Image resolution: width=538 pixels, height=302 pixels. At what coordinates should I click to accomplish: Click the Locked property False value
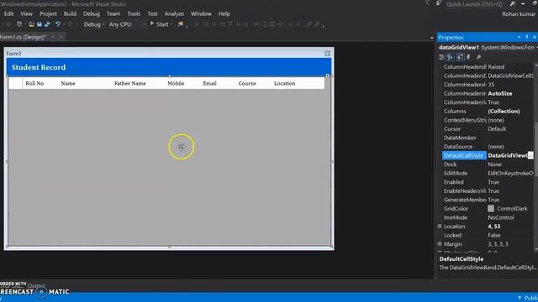[494, 235]
